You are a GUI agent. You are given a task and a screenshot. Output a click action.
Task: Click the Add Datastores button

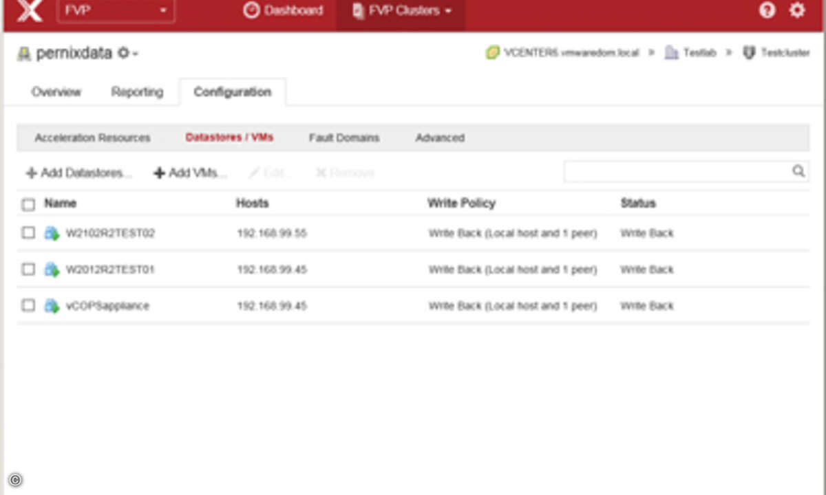pos(78,173)
